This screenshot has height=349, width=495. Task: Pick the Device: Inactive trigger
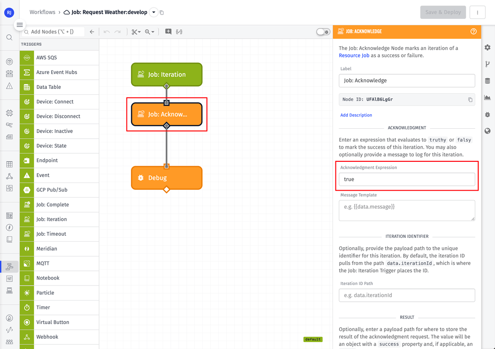59,131
